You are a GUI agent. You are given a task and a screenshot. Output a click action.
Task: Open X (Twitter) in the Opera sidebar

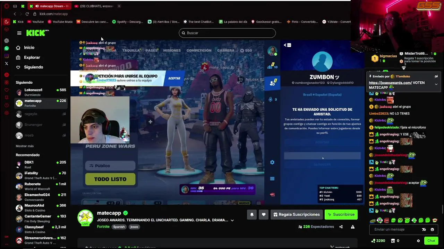tap(7, 64)
